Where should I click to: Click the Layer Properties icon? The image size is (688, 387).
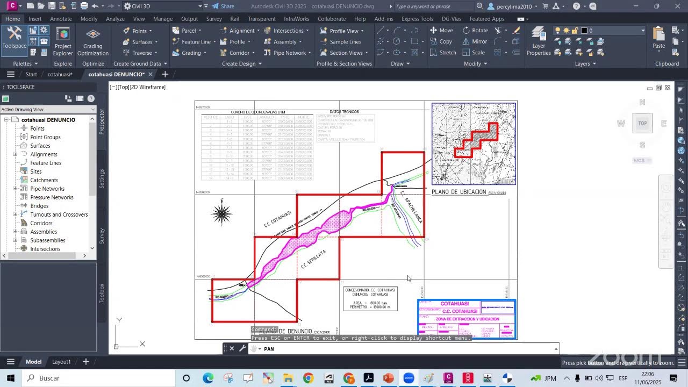point(539,41)
